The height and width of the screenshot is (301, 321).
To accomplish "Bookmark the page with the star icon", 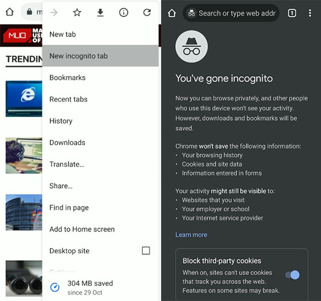I will tap(77, 12).
